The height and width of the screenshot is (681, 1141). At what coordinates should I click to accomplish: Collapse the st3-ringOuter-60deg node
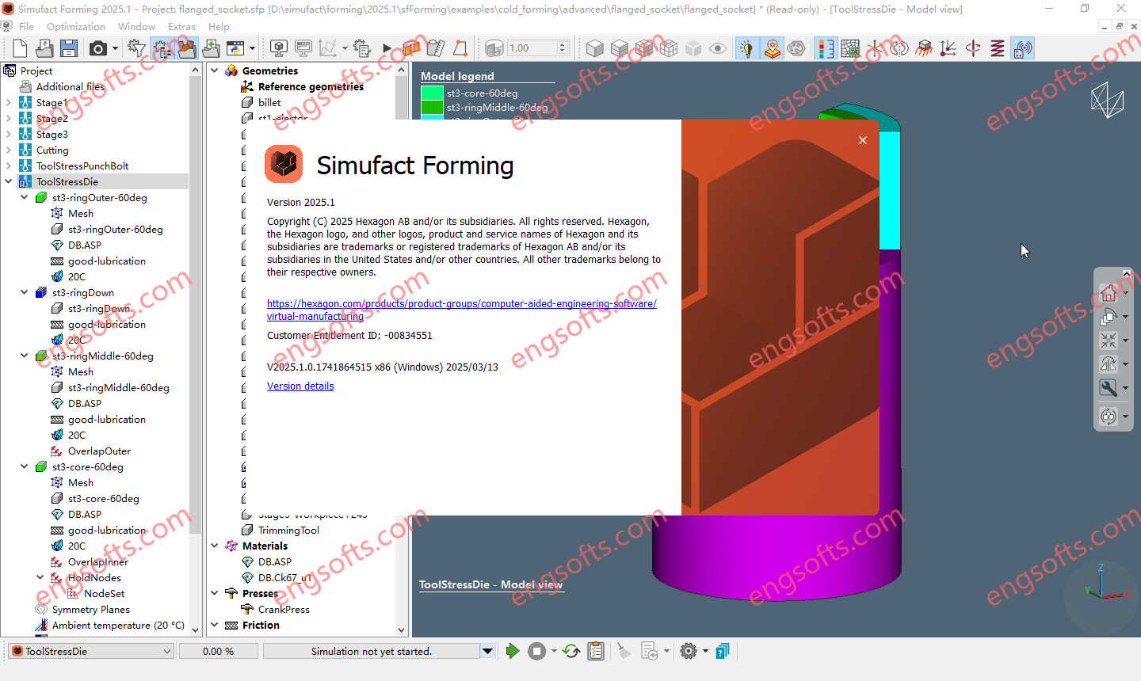coord(25,197)
